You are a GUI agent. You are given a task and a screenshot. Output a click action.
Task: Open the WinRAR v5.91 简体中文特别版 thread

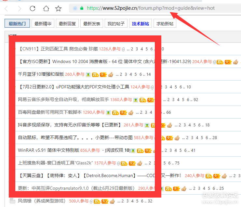pos(48,150)
